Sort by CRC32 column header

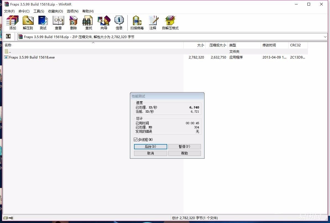click(x=298, y=45)
